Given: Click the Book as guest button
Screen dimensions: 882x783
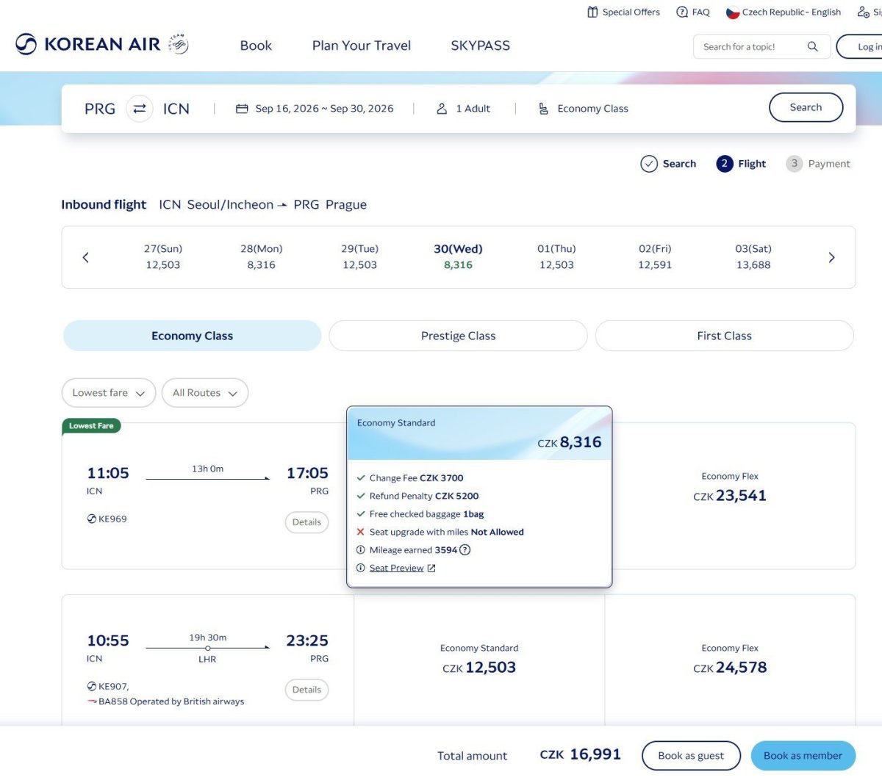Looking at the screenshot, I should pyautogui.click(x=690, y=756).
